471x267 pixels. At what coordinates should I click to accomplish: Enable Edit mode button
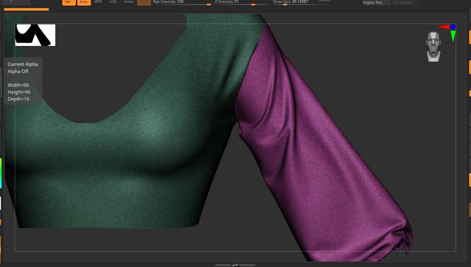pyautogui.click(x=68, y=2)
